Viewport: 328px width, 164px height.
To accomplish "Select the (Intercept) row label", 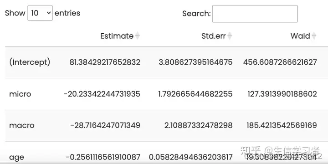I will [x=30, y=62].
